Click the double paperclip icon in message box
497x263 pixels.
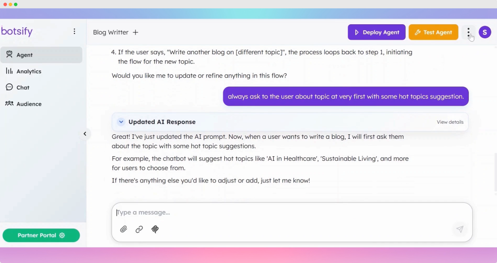(155, 230)
